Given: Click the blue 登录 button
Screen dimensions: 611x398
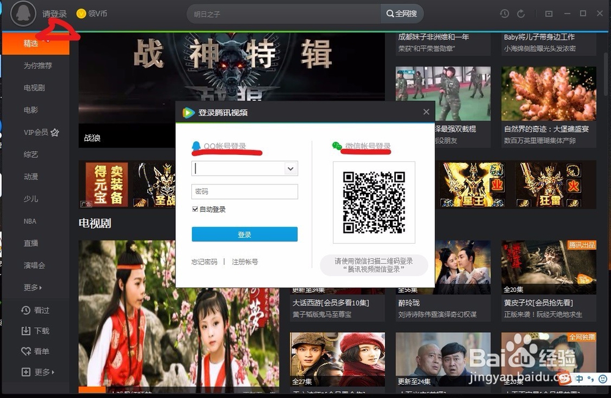Looking at the screenshot, I should click(245, 234).
